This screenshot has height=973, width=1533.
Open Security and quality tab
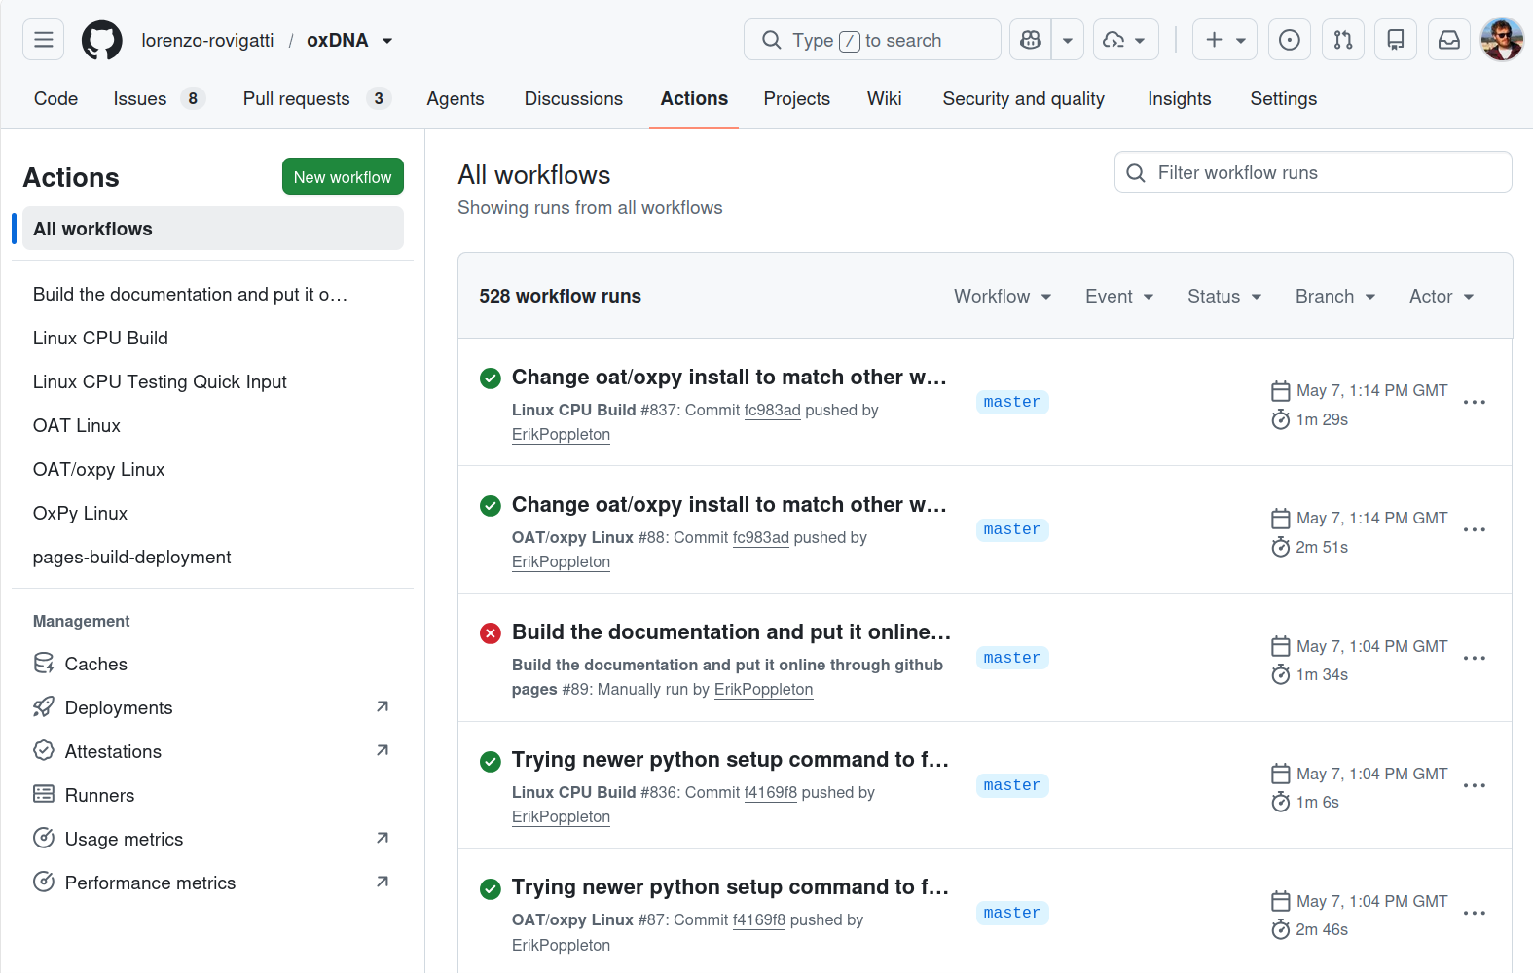pos(1023,98)
